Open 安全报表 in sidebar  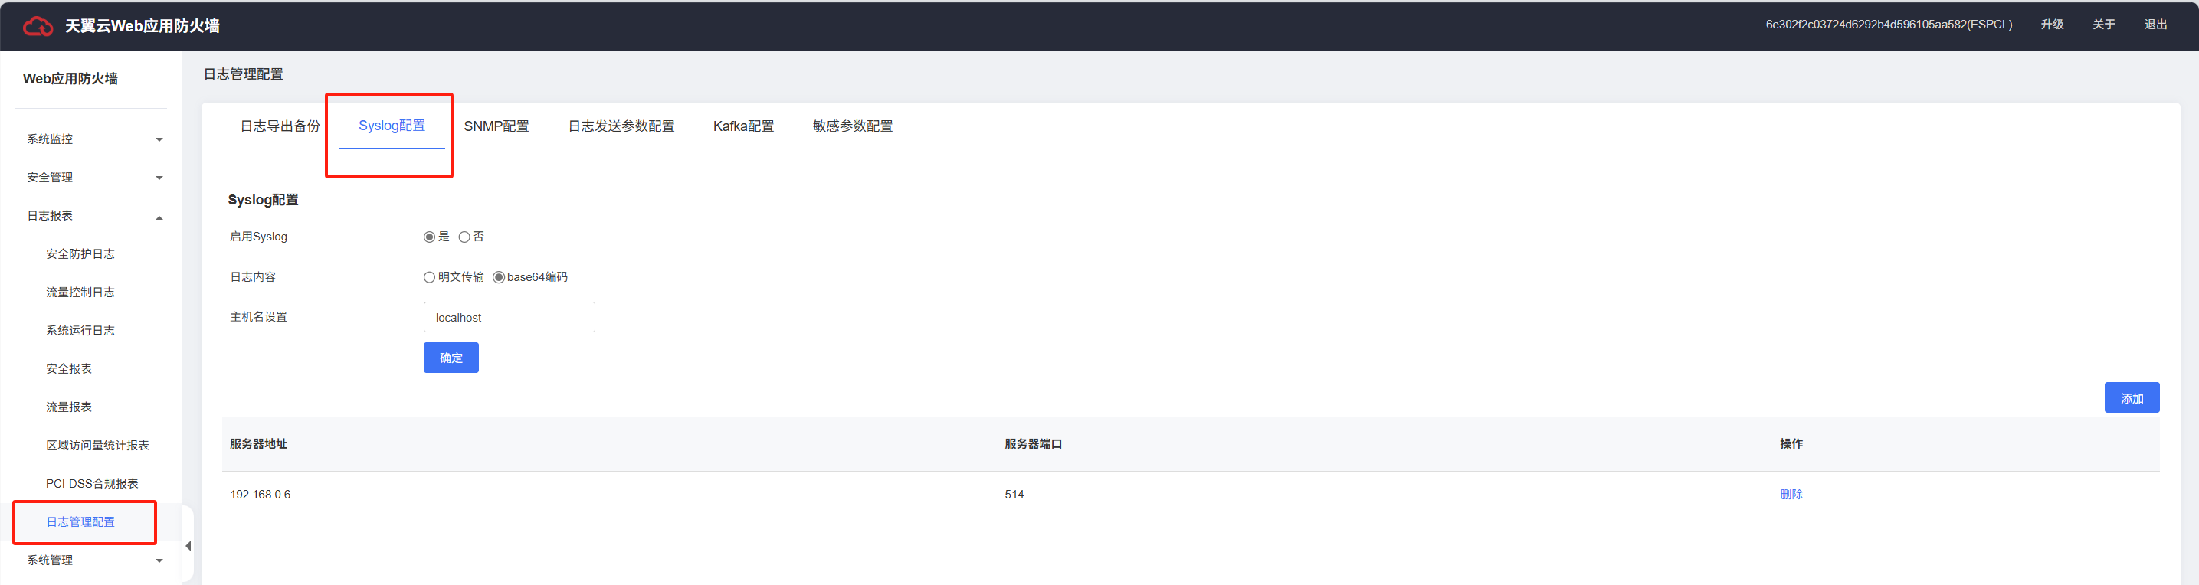[68, 369]
